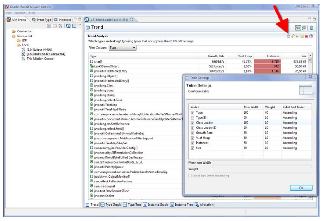The width and height of the screenshot is (324, 221).
Task: Check the Type ID visibility checkbox
Action: point(192,117)
